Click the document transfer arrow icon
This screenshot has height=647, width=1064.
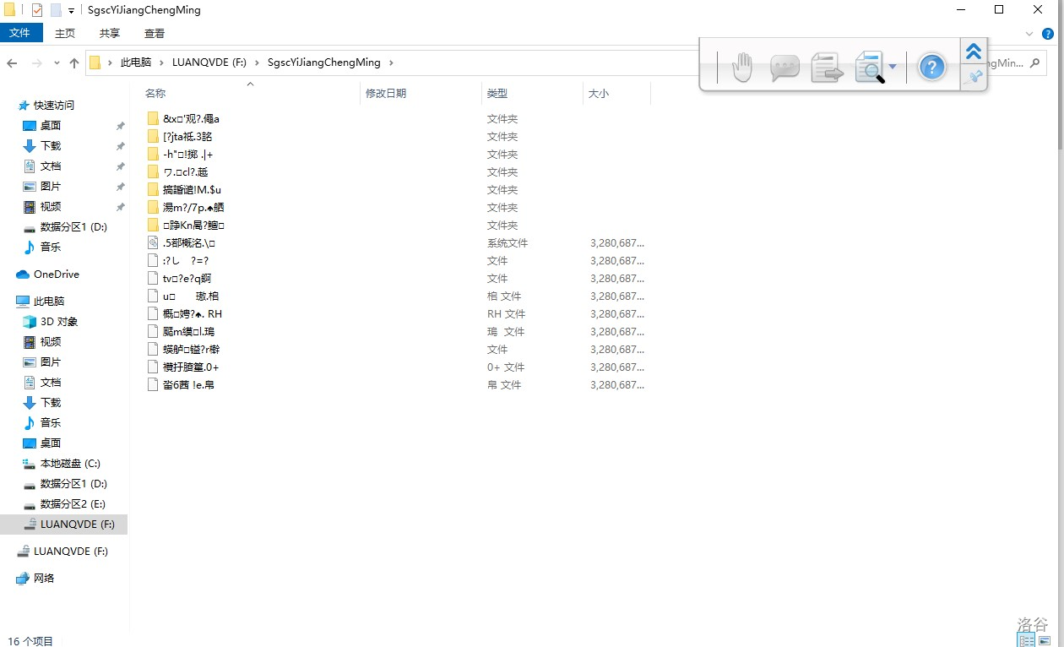coord(827,68)
